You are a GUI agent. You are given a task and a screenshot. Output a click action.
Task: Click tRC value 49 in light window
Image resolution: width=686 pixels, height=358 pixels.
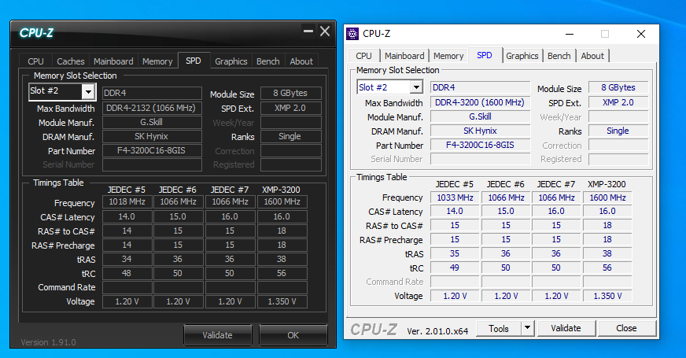click(x=455, y=268)
